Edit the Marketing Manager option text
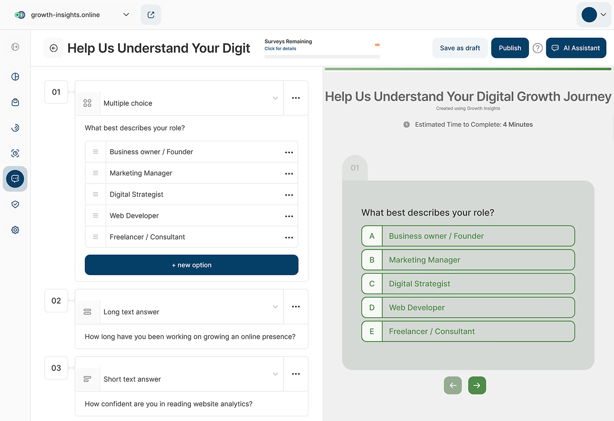 [141, 173]
